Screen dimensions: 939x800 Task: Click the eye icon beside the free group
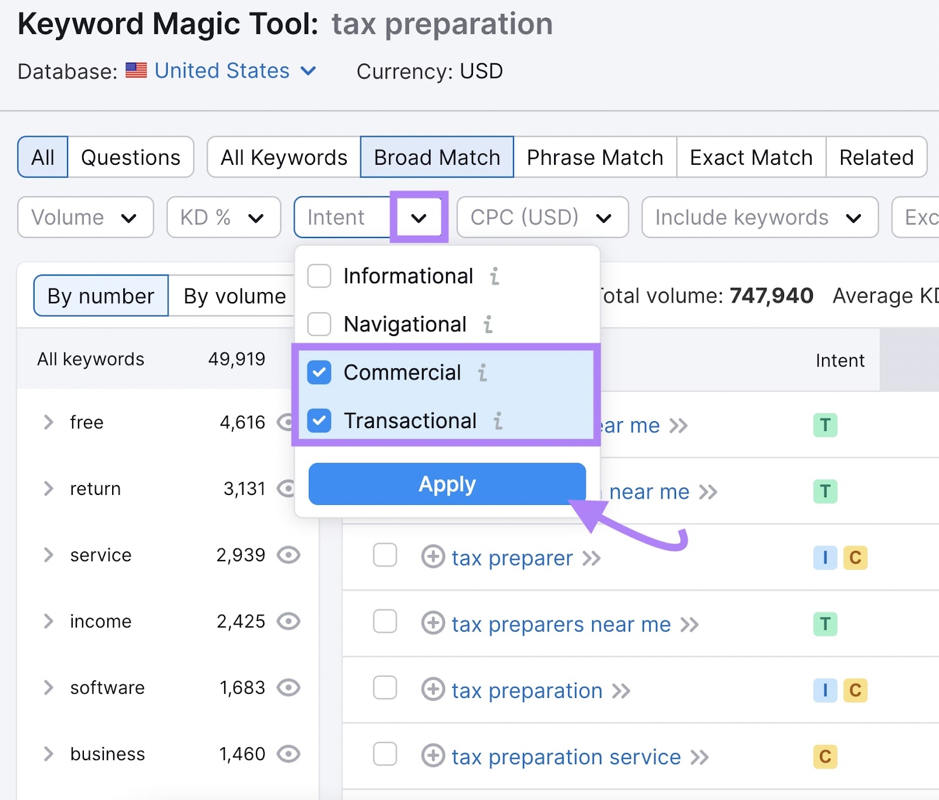coord(288,422)
